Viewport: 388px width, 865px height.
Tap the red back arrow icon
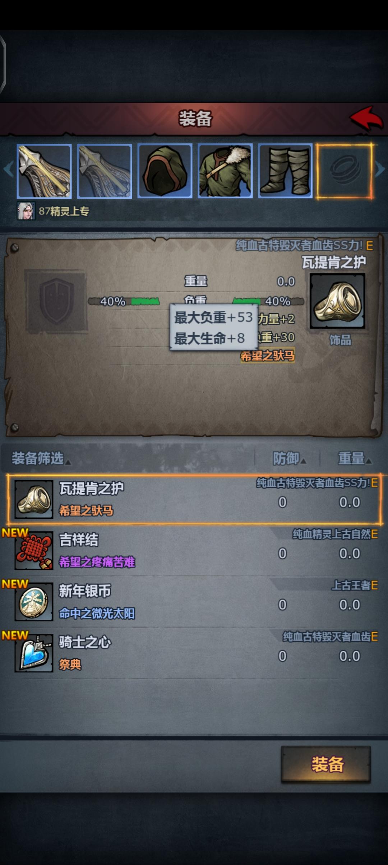(x=366, y=118)
